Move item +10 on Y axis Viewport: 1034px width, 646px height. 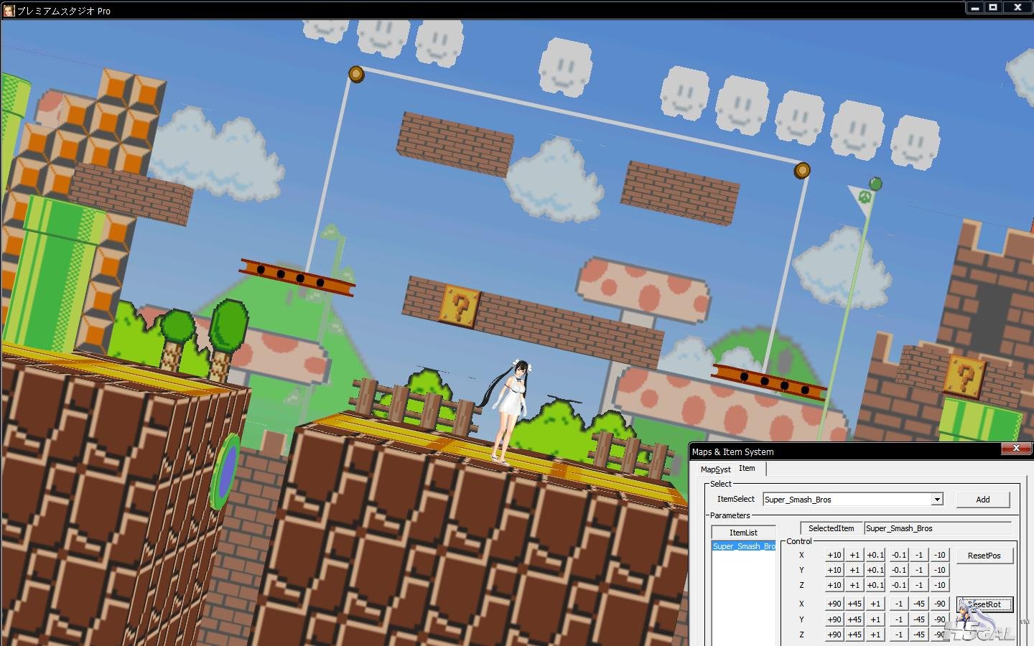pyautogui.click(x=834, y=570)
